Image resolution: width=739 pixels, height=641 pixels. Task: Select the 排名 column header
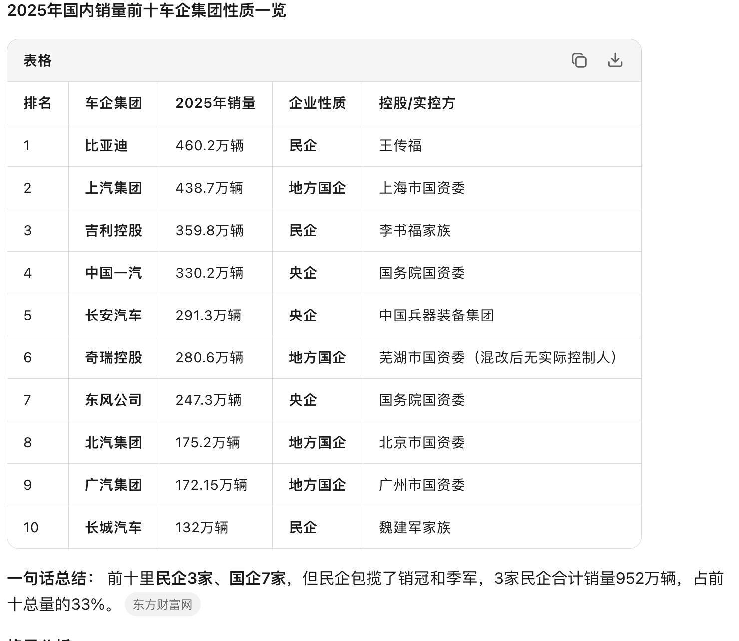38,103
